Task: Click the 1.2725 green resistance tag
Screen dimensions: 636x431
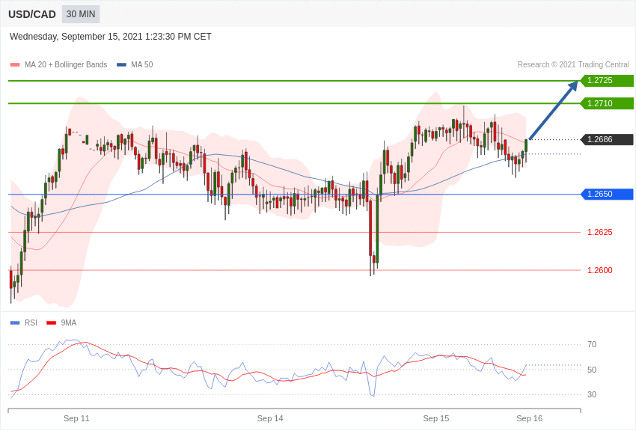Action: click(x=607, y=80)
